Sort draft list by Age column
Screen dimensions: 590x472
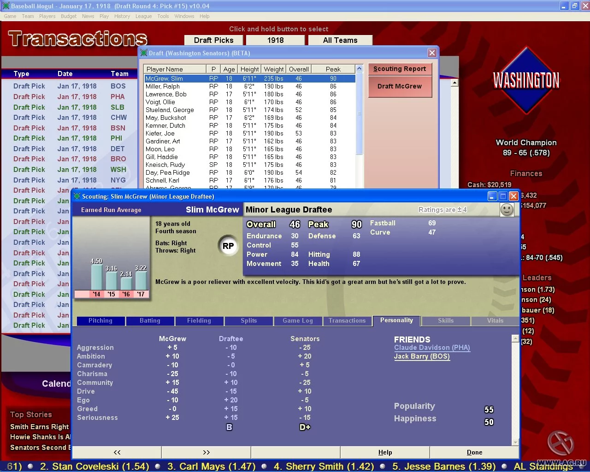tap(229, 69)
